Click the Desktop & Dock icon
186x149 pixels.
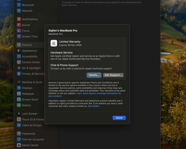pos(19,82)
